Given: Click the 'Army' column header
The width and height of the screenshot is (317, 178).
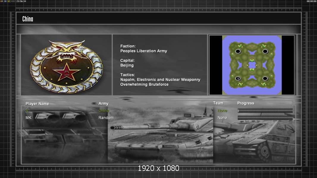Looking at the screenshot, I should click(x=103, y=104).
